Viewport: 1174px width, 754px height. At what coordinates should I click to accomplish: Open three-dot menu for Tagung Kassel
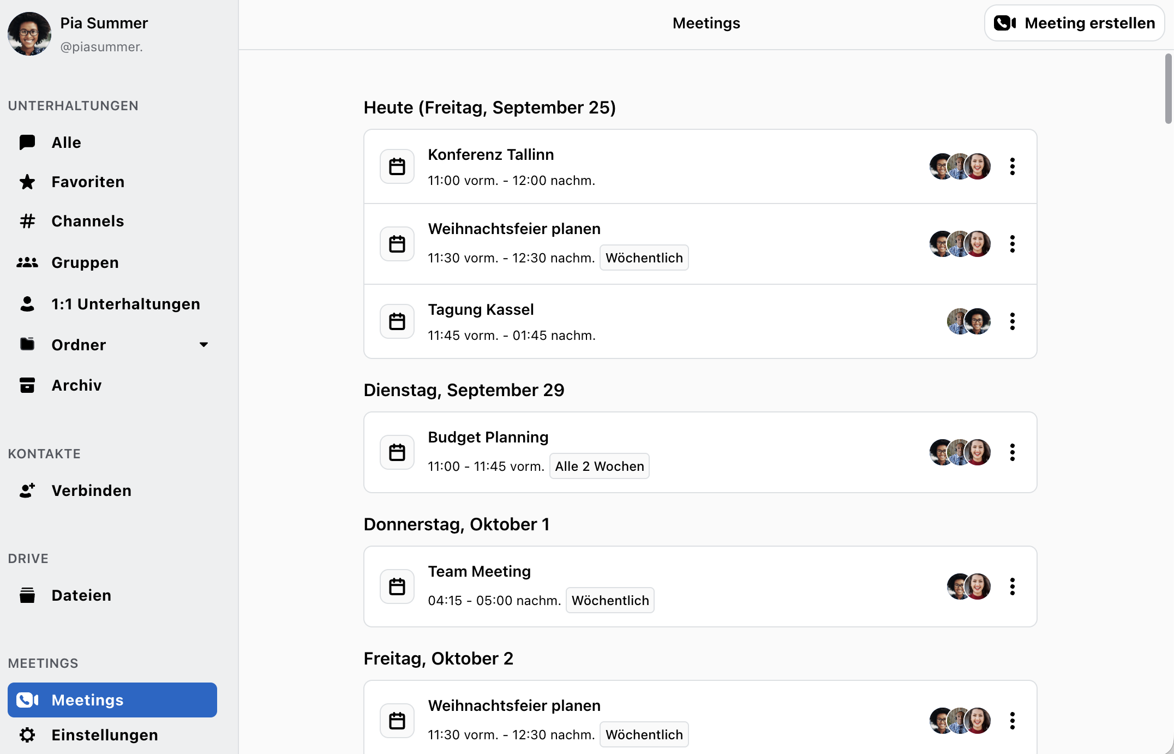(1013, 321)
